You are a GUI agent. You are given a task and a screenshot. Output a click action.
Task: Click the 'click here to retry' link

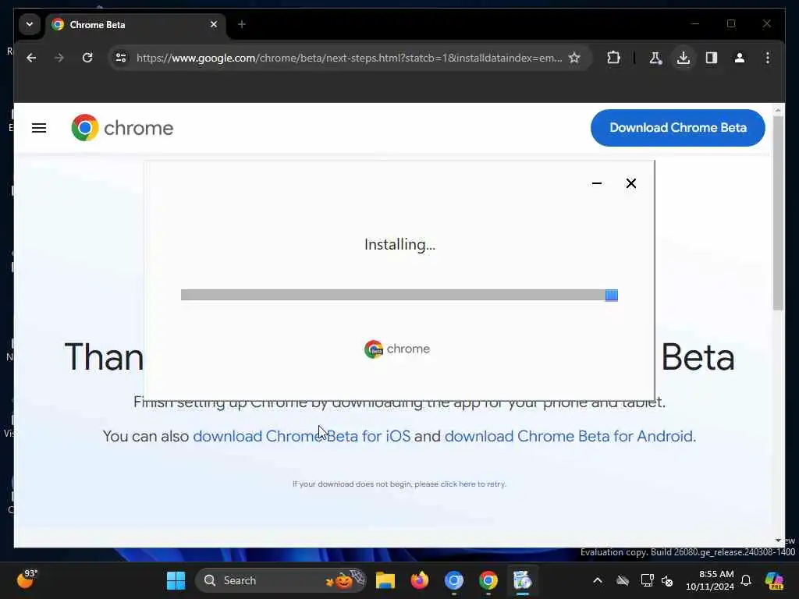[x=472, y=484]
